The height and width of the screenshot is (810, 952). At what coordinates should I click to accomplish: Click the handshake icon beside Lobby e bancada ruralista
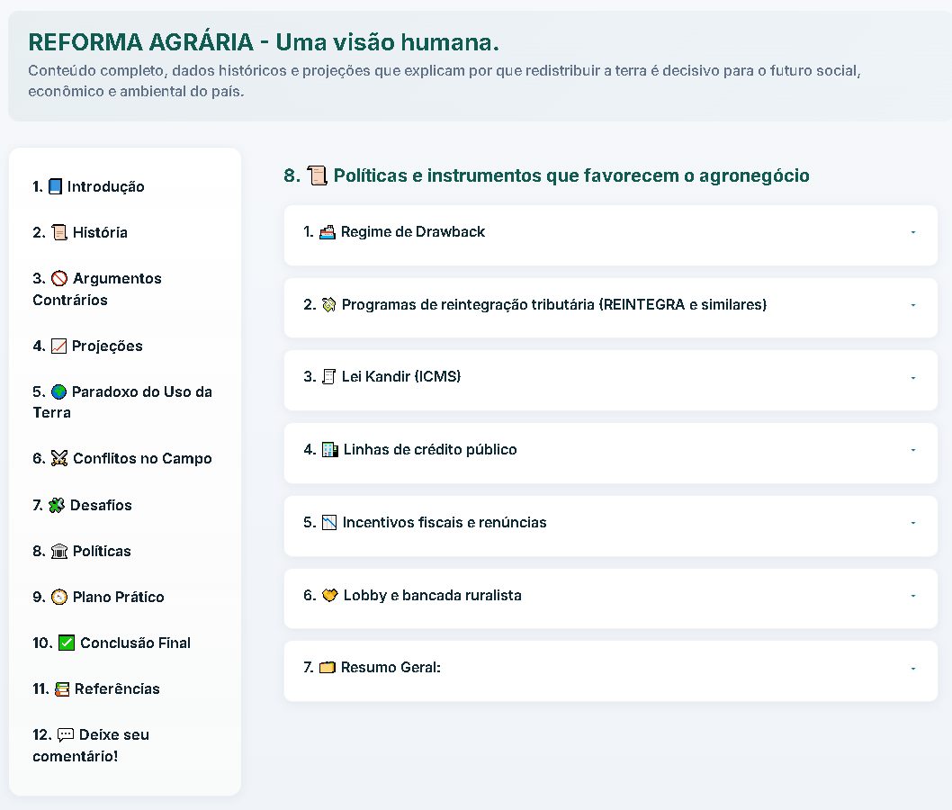tap(329, 596)
